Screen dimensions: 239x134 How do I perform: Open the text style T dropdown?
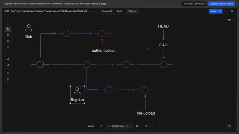pyautogui.click(x=102, y=126)
